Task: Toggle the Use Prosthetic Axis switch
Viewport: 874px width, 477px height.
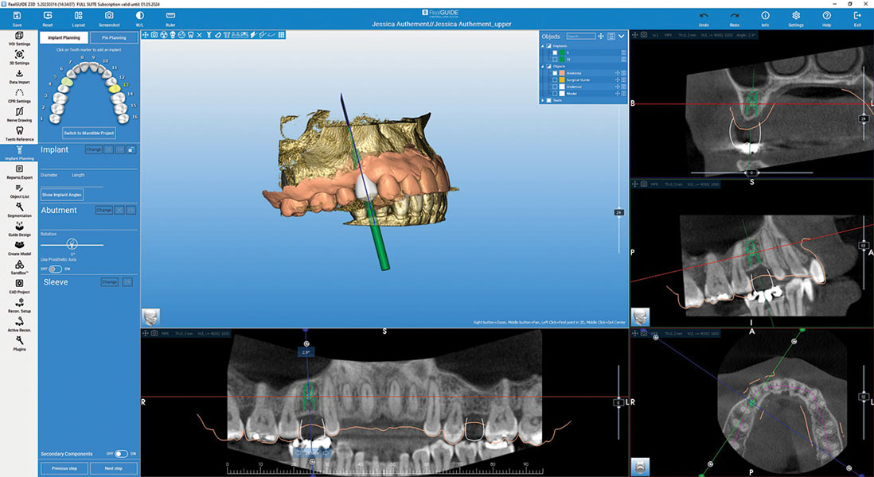Action: pos(56,270)
